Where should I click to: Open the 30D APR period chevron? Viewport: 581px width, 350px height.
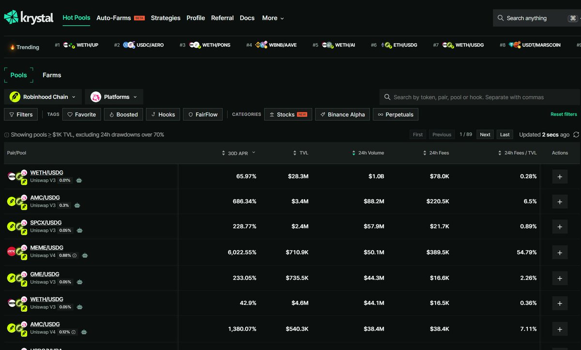[254, 152]
